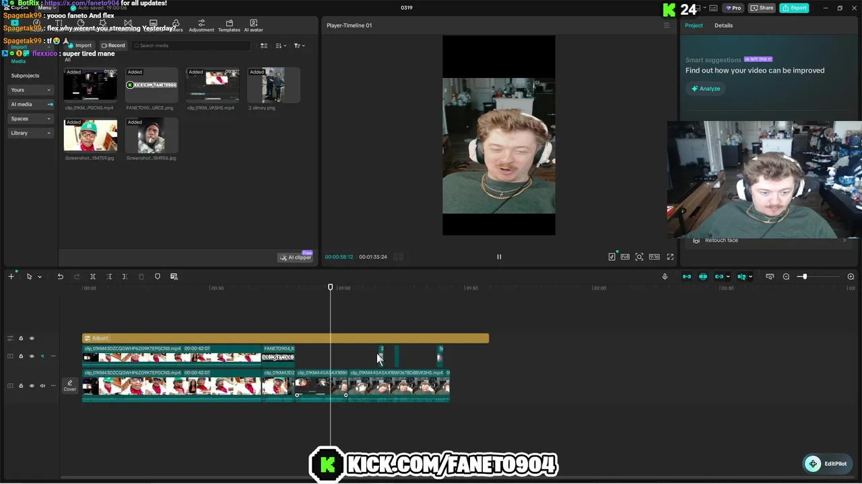This screenshot has width=862, height=484.
Task: Open the AI clipper tool
Action: click(296, 257)
